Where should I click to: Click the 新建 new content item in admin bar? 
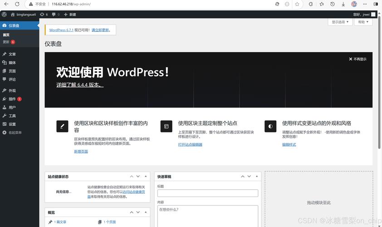tap(70, 15)
